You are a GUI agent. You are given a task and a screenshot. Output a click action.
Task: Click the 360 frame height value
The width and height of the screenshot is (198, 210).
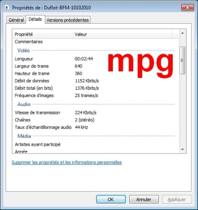pos(79,73)
